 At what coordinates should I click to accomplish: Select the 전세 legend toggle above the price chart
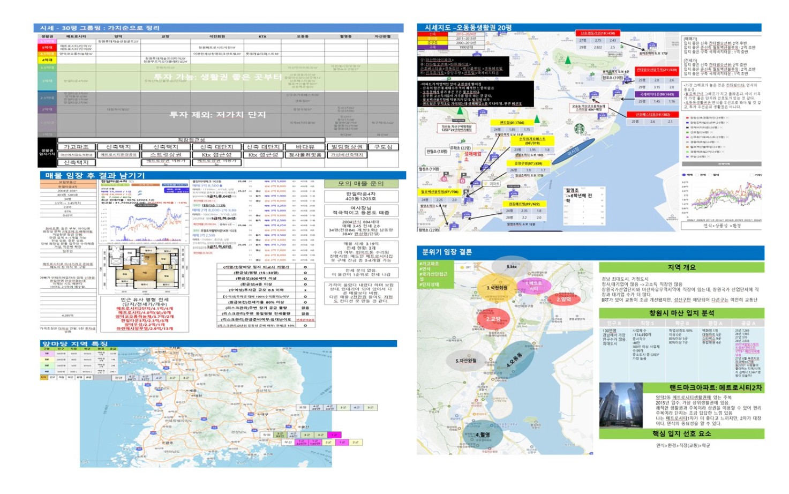point(701,175)
